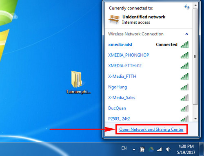Select the X-Media_Sales wireless network
204x156 pixels.
149,98
